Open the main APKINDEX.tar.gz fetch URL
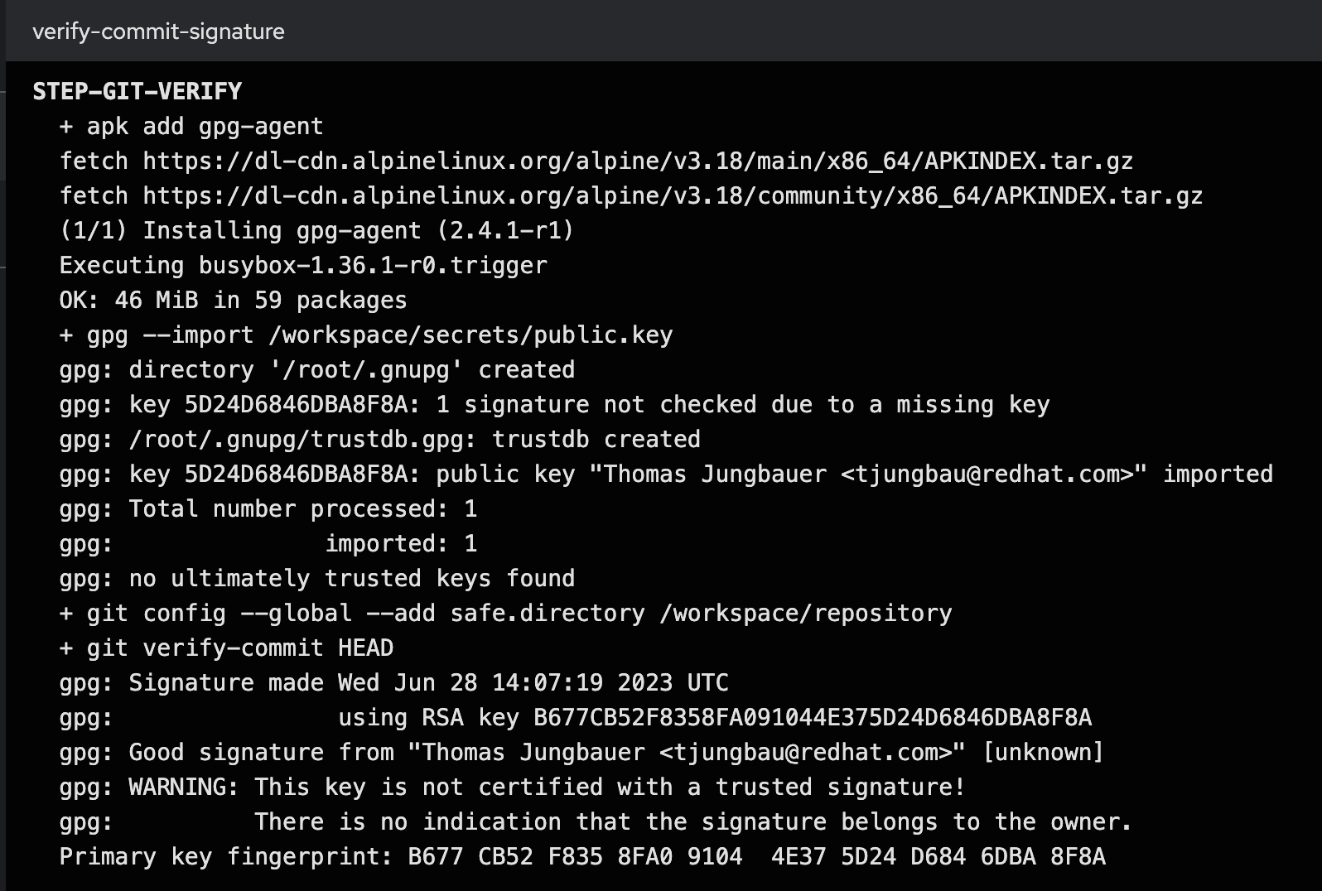 coord(638,161)
